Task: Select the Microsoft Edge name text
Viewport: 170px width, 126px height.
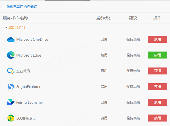Action: tap(29, 55)
